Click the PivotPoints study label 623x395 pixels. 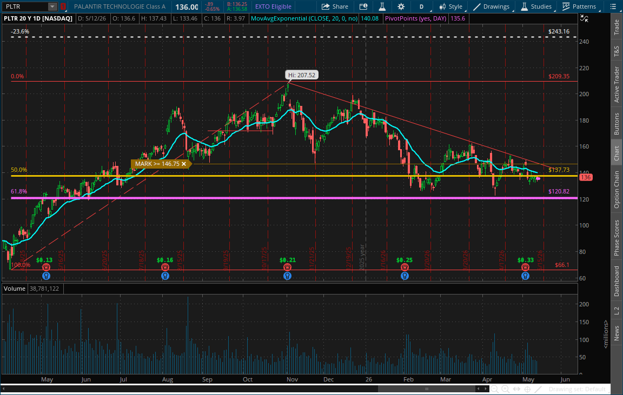coord(415,18)
